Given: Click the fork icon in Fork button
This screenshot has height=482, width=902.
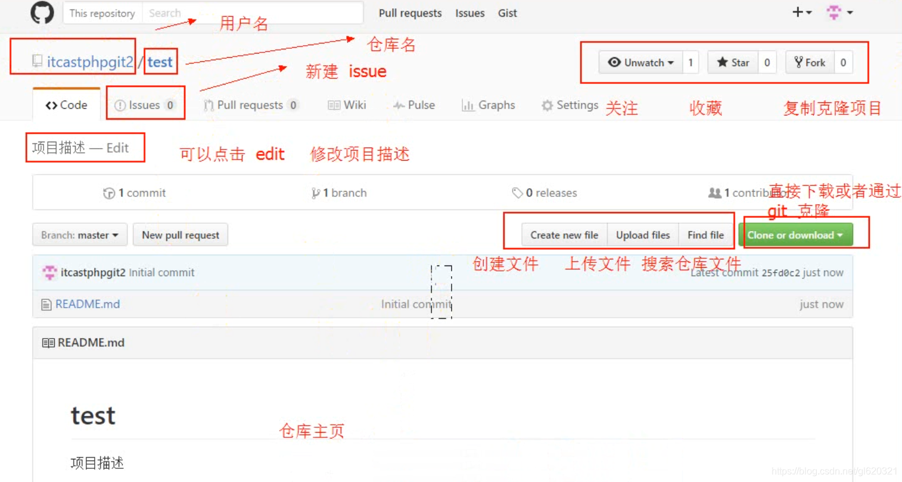Looking at the screenshot, I should pyautogui.click(x=798, y=62).
